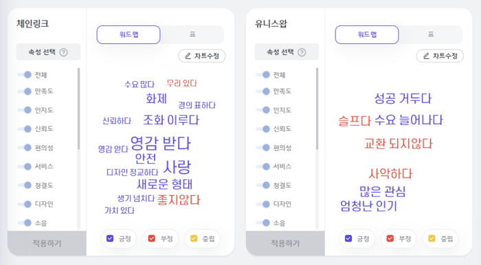This screenshot has height=265, width=481.
Task: Click 적용하기 button in 유니스왑 panel
Action: [285, 243]
